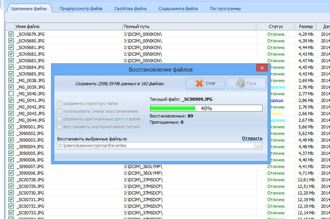The height and width of the screenshot is (219, 330).
Task: Show the Лог программы tab
Action: click(225, 9)
